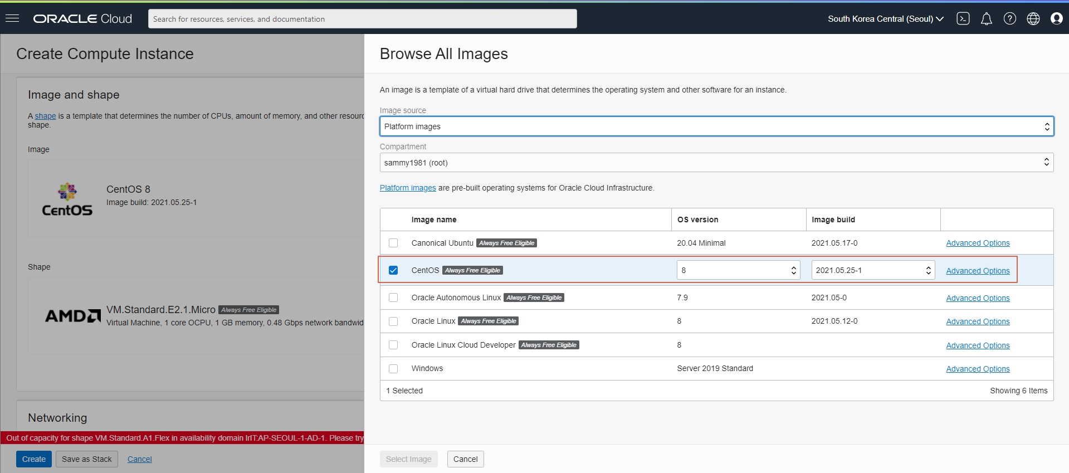This screenshot has width=1069, height=473.
Task: Open the hamburger navigation menu
Action: 12,18
